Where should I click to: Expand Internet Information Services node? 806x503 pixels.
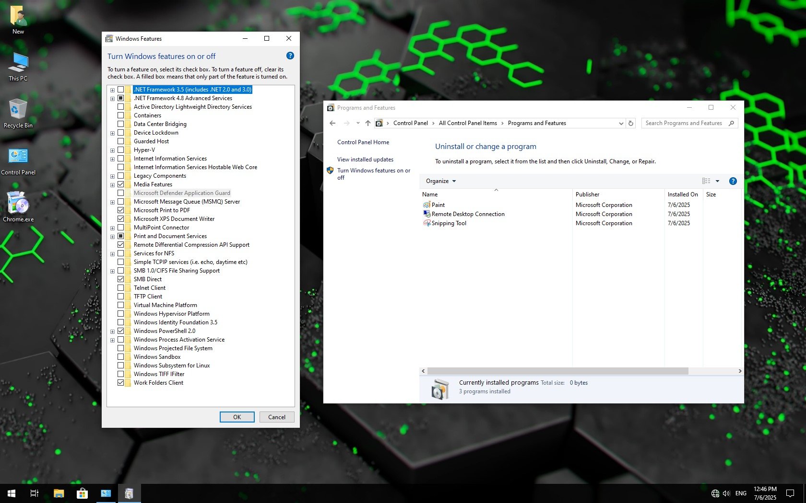pos(112,159)
